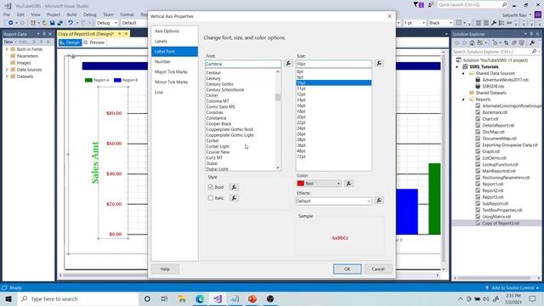Click the Font name input field
Image resolution: width=544 pixels, height=306 pixels.
click(x=243, y=64)
